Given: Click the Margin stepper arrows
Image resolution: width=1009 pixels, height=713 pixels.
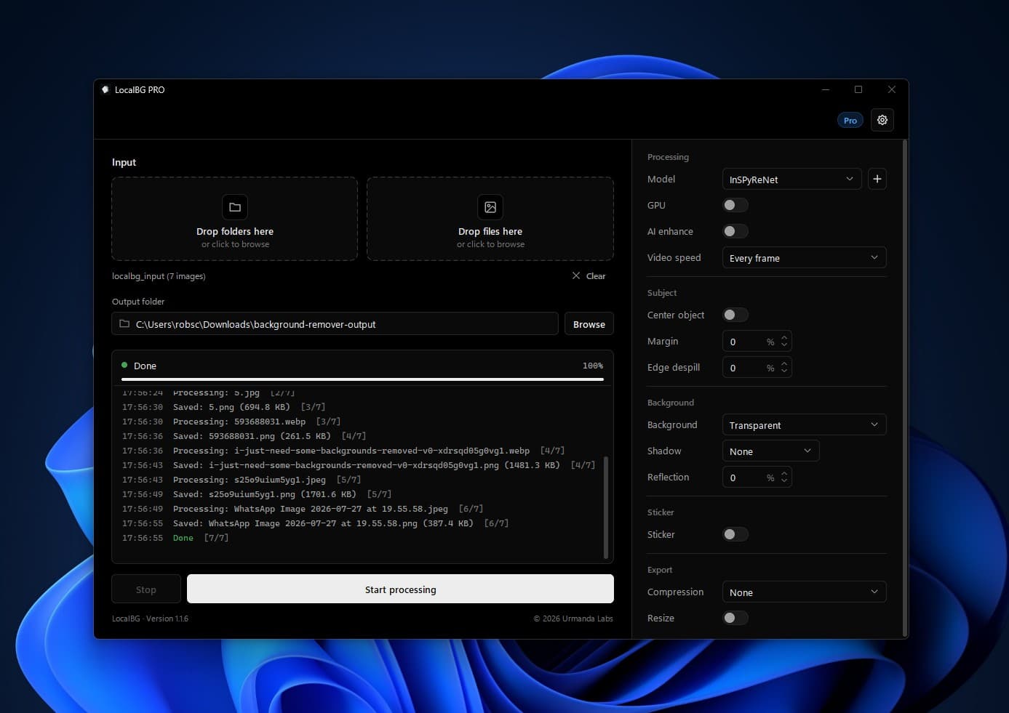Looking at the screenshot, I should tap(784, 342).
